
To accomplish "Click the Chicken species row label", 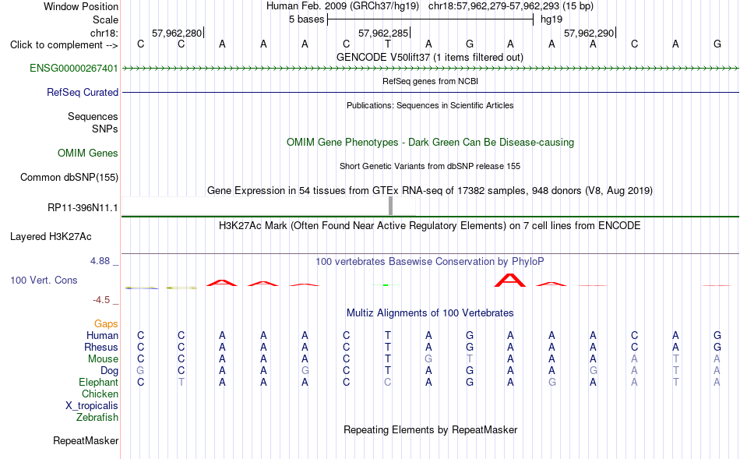I will pyautogui.click(x=100, y=394).
